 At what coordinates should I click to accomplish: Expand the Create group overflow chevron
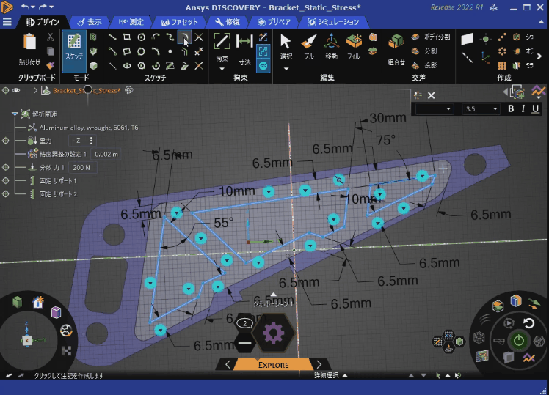(539, 56)
